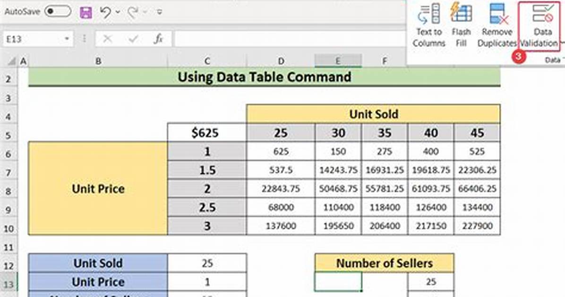Open Text to Columns tool

click(x=429, y=25)
